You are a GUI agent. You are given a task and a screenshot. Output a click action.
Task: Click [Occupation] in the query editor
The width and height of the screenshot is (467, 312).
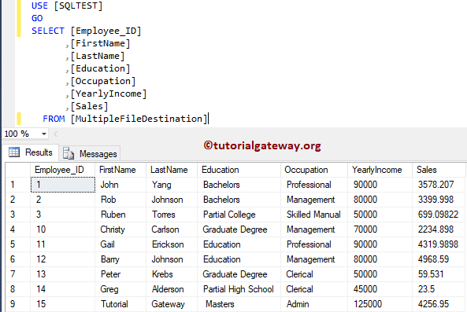[103, 81]
